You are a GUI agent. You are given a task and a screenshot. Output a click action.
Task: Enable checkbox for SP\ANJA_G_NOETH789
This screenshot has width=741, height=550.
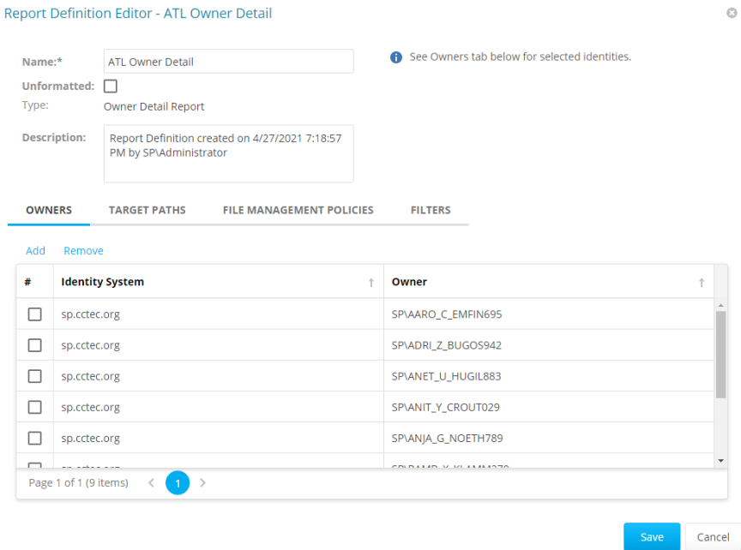pyautogui.click(x=34, y=438)
